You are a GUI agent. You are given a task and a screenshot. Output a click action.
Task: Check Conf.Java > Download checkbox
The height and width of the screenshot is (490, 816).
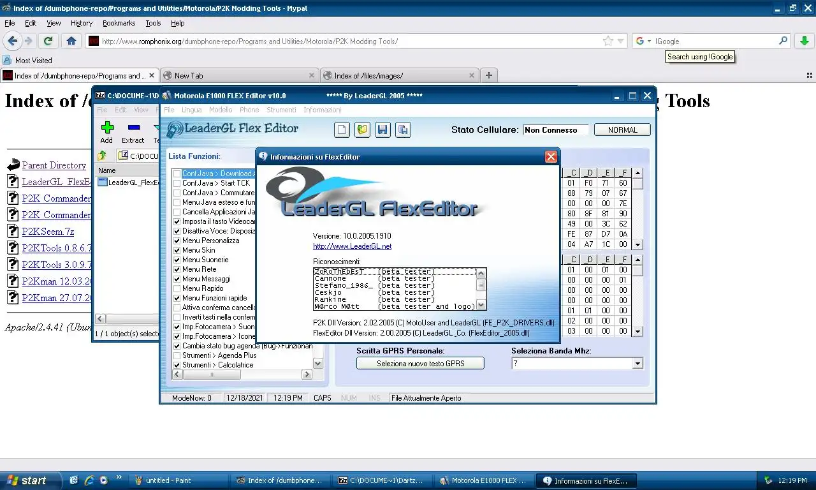tap(177, 174)
